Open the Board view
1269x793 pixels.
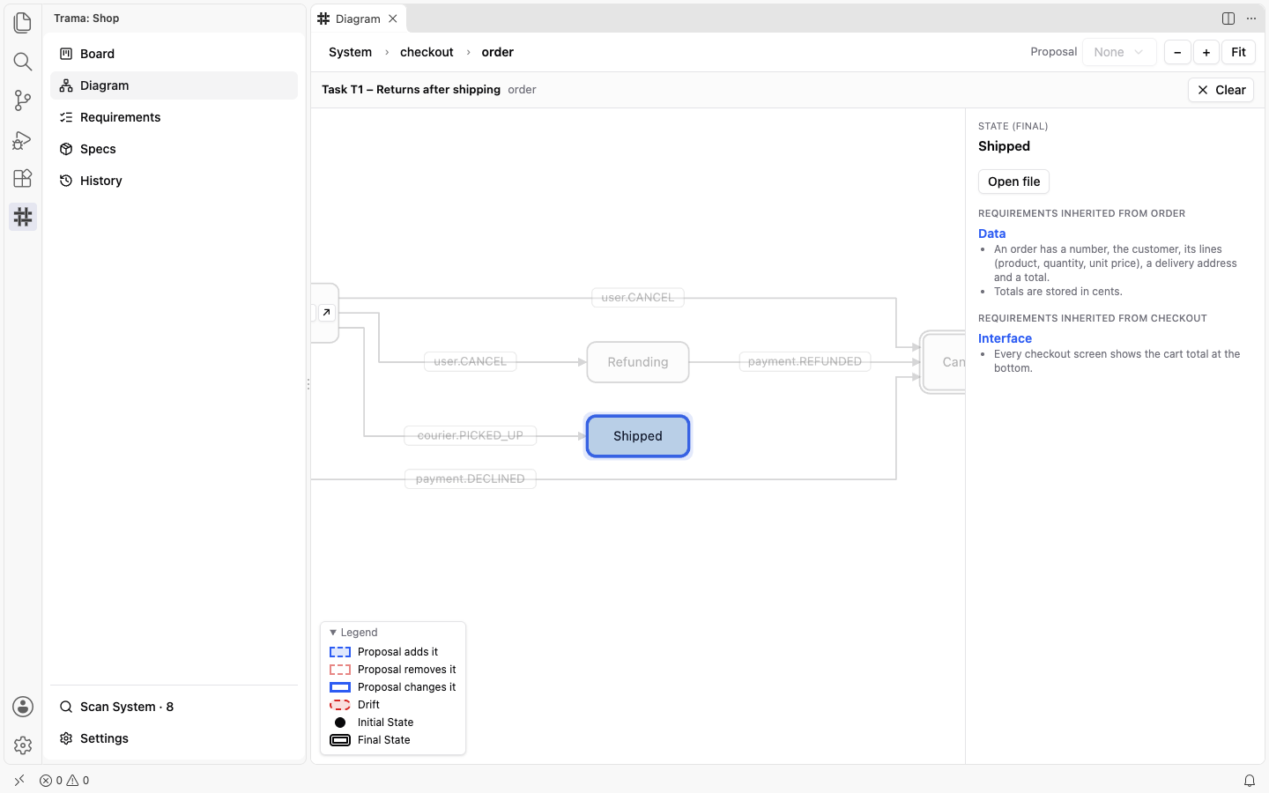coord(174,54)
